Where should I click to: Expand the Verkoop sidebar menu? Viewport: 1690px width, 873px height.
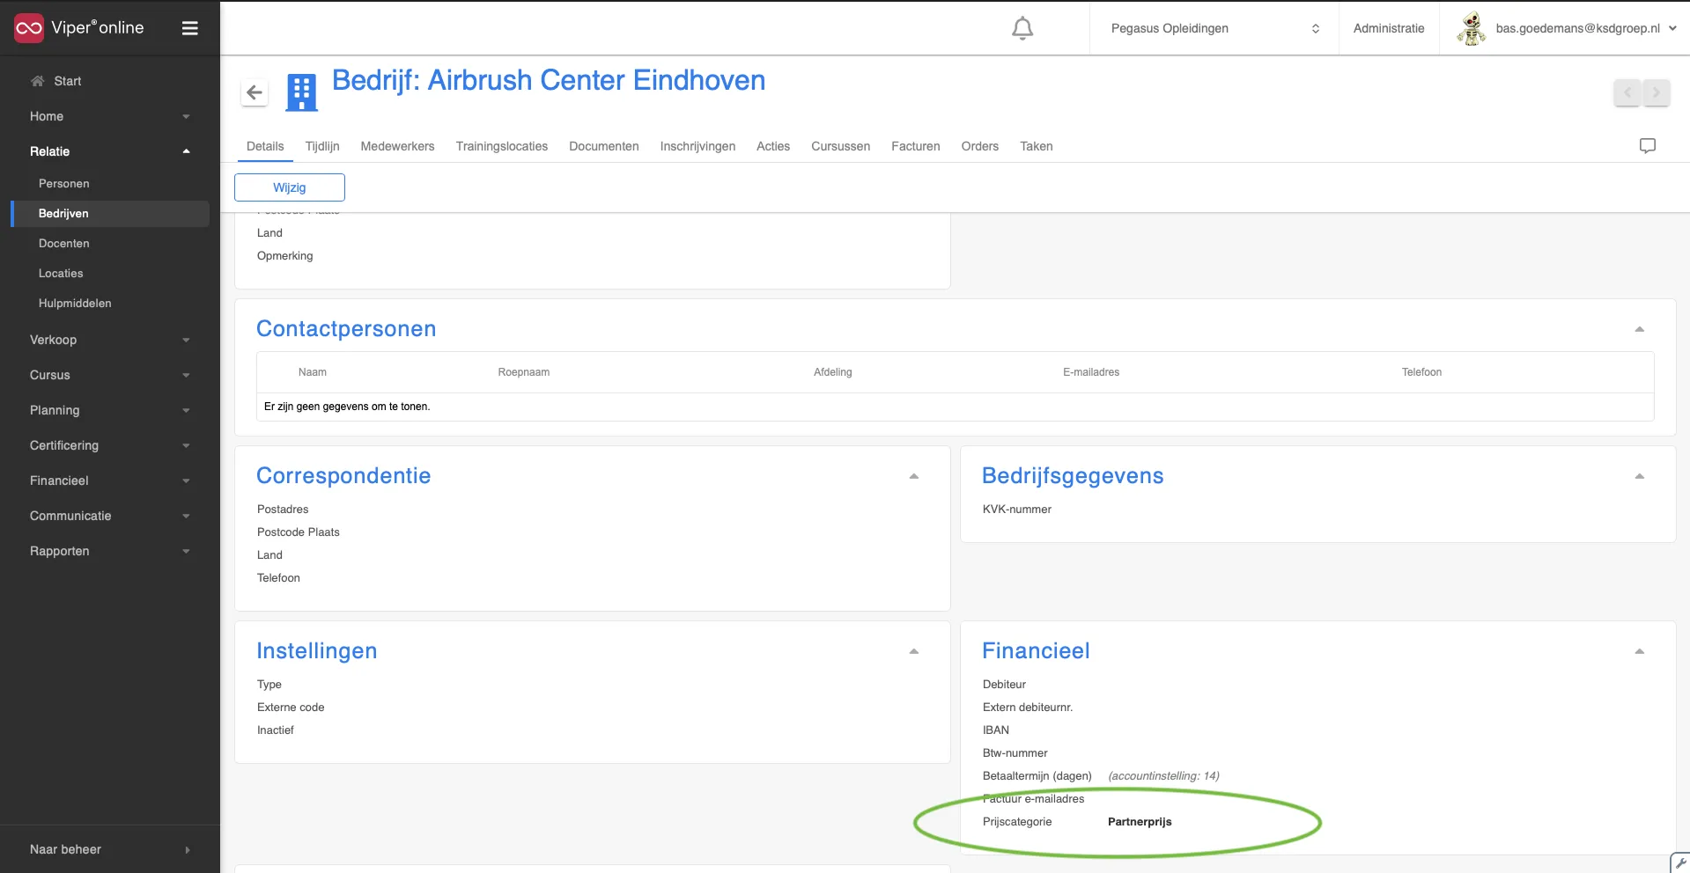110,340
